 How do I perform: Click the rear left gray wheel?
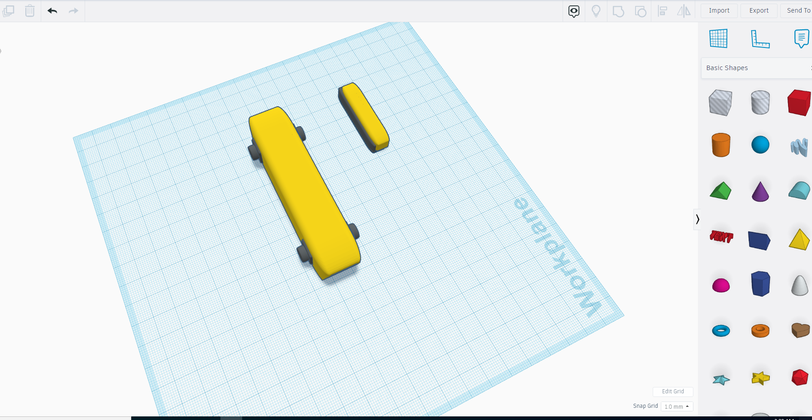tap(254, 152)
